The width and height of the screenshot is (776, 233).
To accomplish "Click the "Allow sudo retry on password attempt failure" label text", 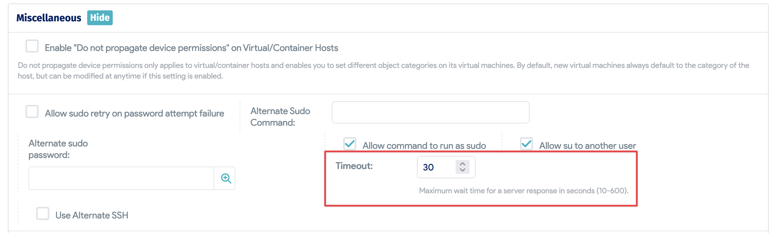I will (x=134, y=114).
